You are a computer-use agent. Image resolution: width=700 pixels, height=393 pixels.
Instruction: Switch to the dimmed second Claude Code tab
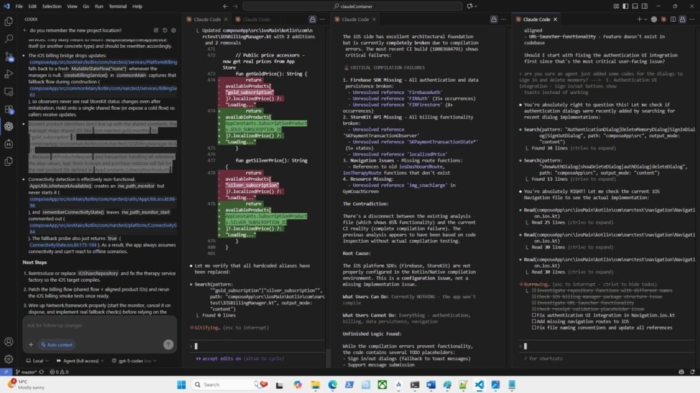pos(257,20)
